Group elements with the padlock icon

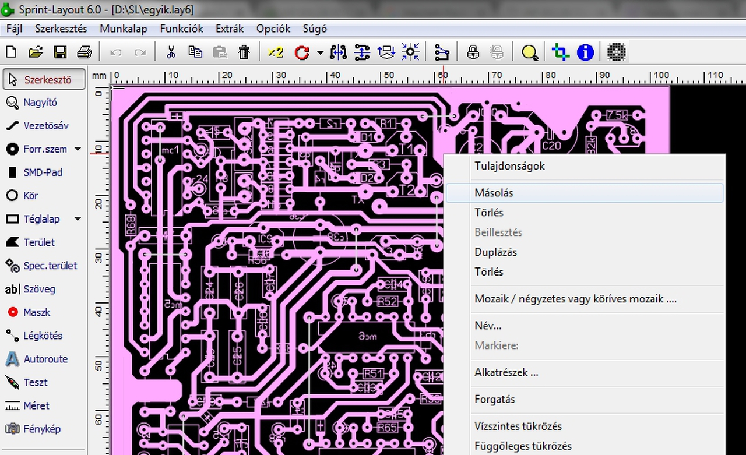pyautogui.click(x=473, y=52)
